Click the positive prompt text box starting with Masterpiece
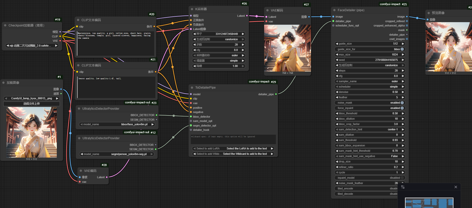The height and width of the screenshot is (208, 472). (x=116, y=43)
